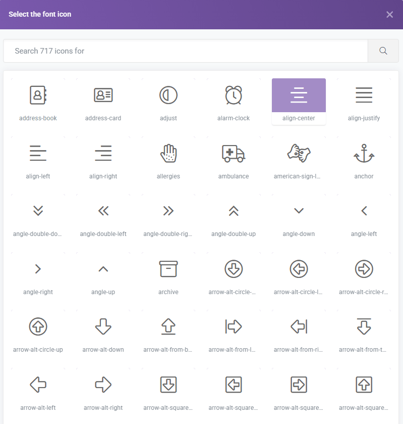This screenshot has width=403, height=424.
Task: Select the arrow-alt-left icon
Action: tap(38, 385)
